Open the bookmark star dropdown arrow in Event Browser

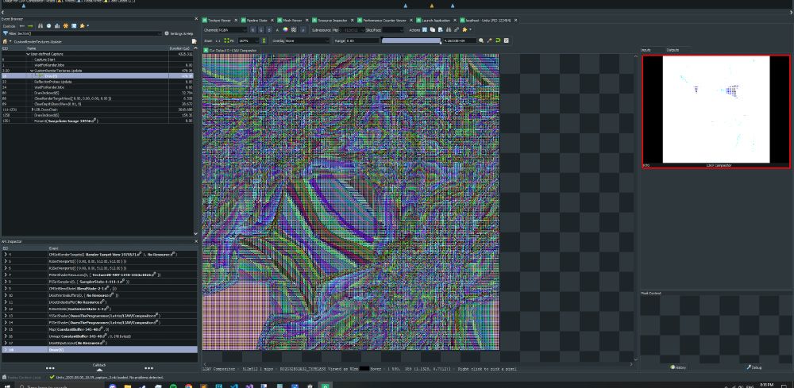[x=87, y=26]
